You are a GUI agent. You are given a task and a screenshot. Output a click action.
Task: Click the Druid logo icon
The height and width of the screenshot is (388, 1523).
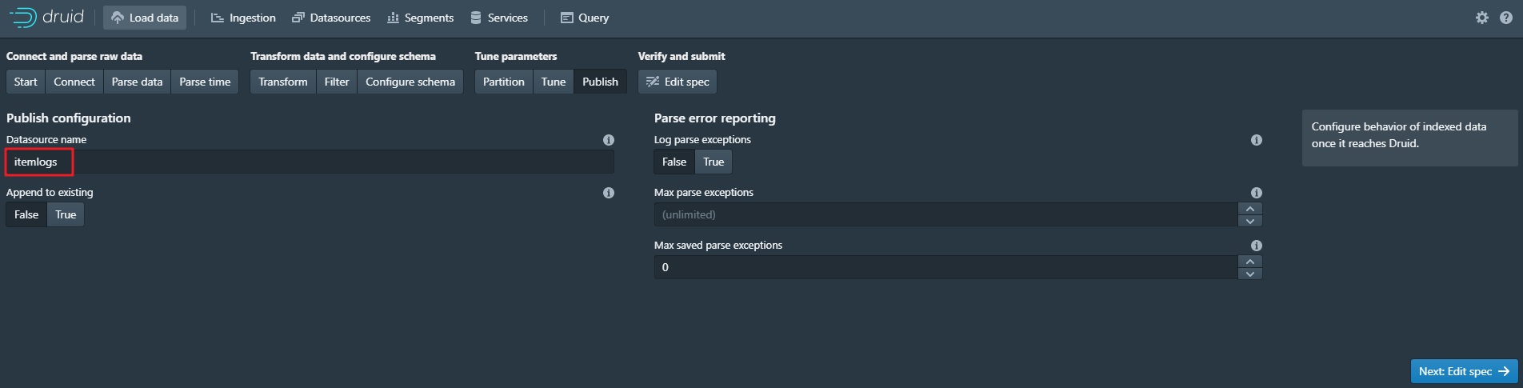pos(23,18)
